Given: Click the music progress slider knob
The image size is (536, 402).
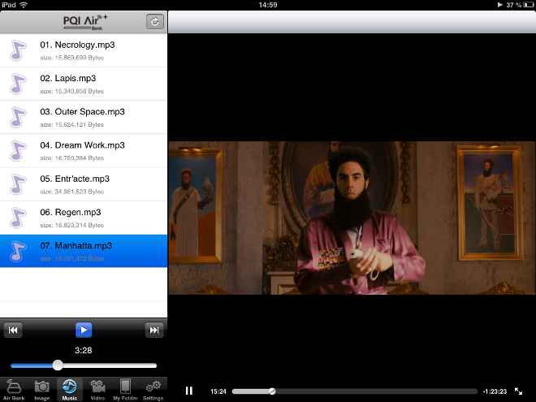Looking at the screenshot, I should click(58, 365).
